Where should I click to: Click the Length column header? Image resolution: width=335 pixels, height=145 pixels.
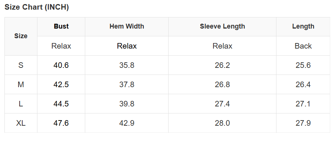[303, 27]
